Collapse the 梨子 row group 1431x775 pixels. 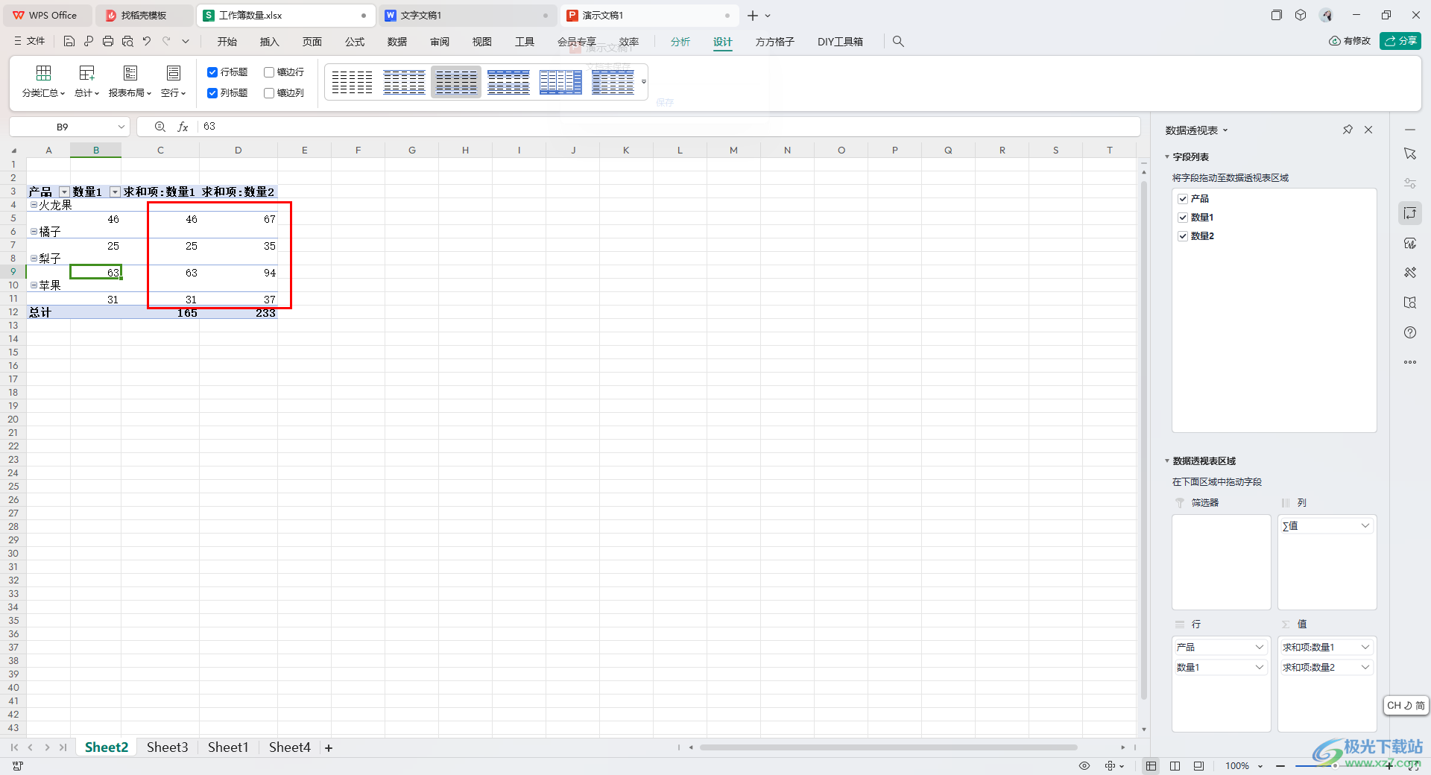(34, 259)
